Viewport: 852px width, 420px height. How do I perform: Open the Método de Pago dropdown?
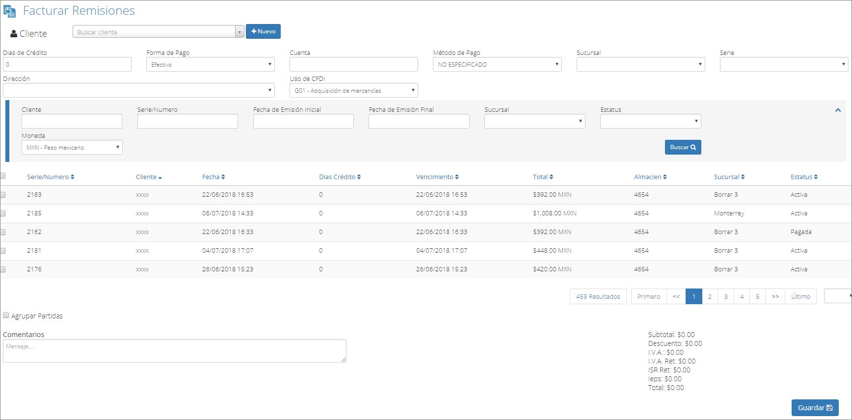pos(497,64)
